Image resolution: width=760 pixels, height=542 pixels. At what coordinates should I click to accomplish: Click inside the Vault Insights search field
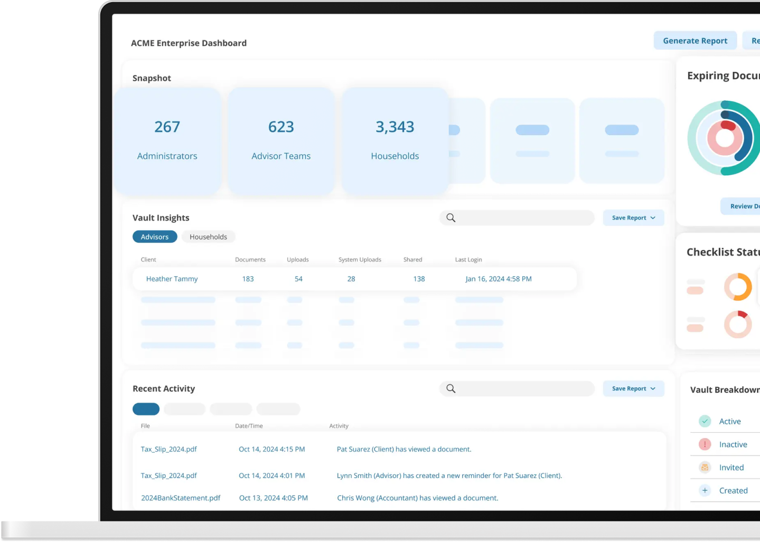tap(523, 218)
